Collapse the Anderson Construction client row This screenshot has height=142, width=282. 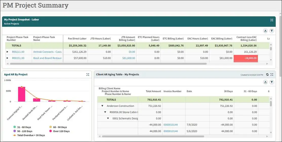coord(102,106)
